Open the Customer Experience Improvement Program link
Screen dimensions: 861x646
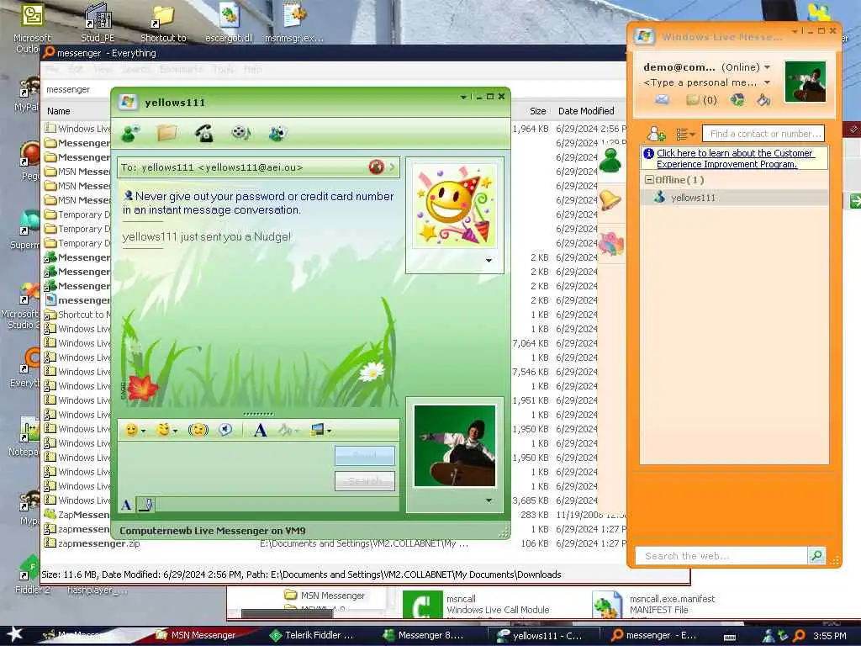click(735, 159)
